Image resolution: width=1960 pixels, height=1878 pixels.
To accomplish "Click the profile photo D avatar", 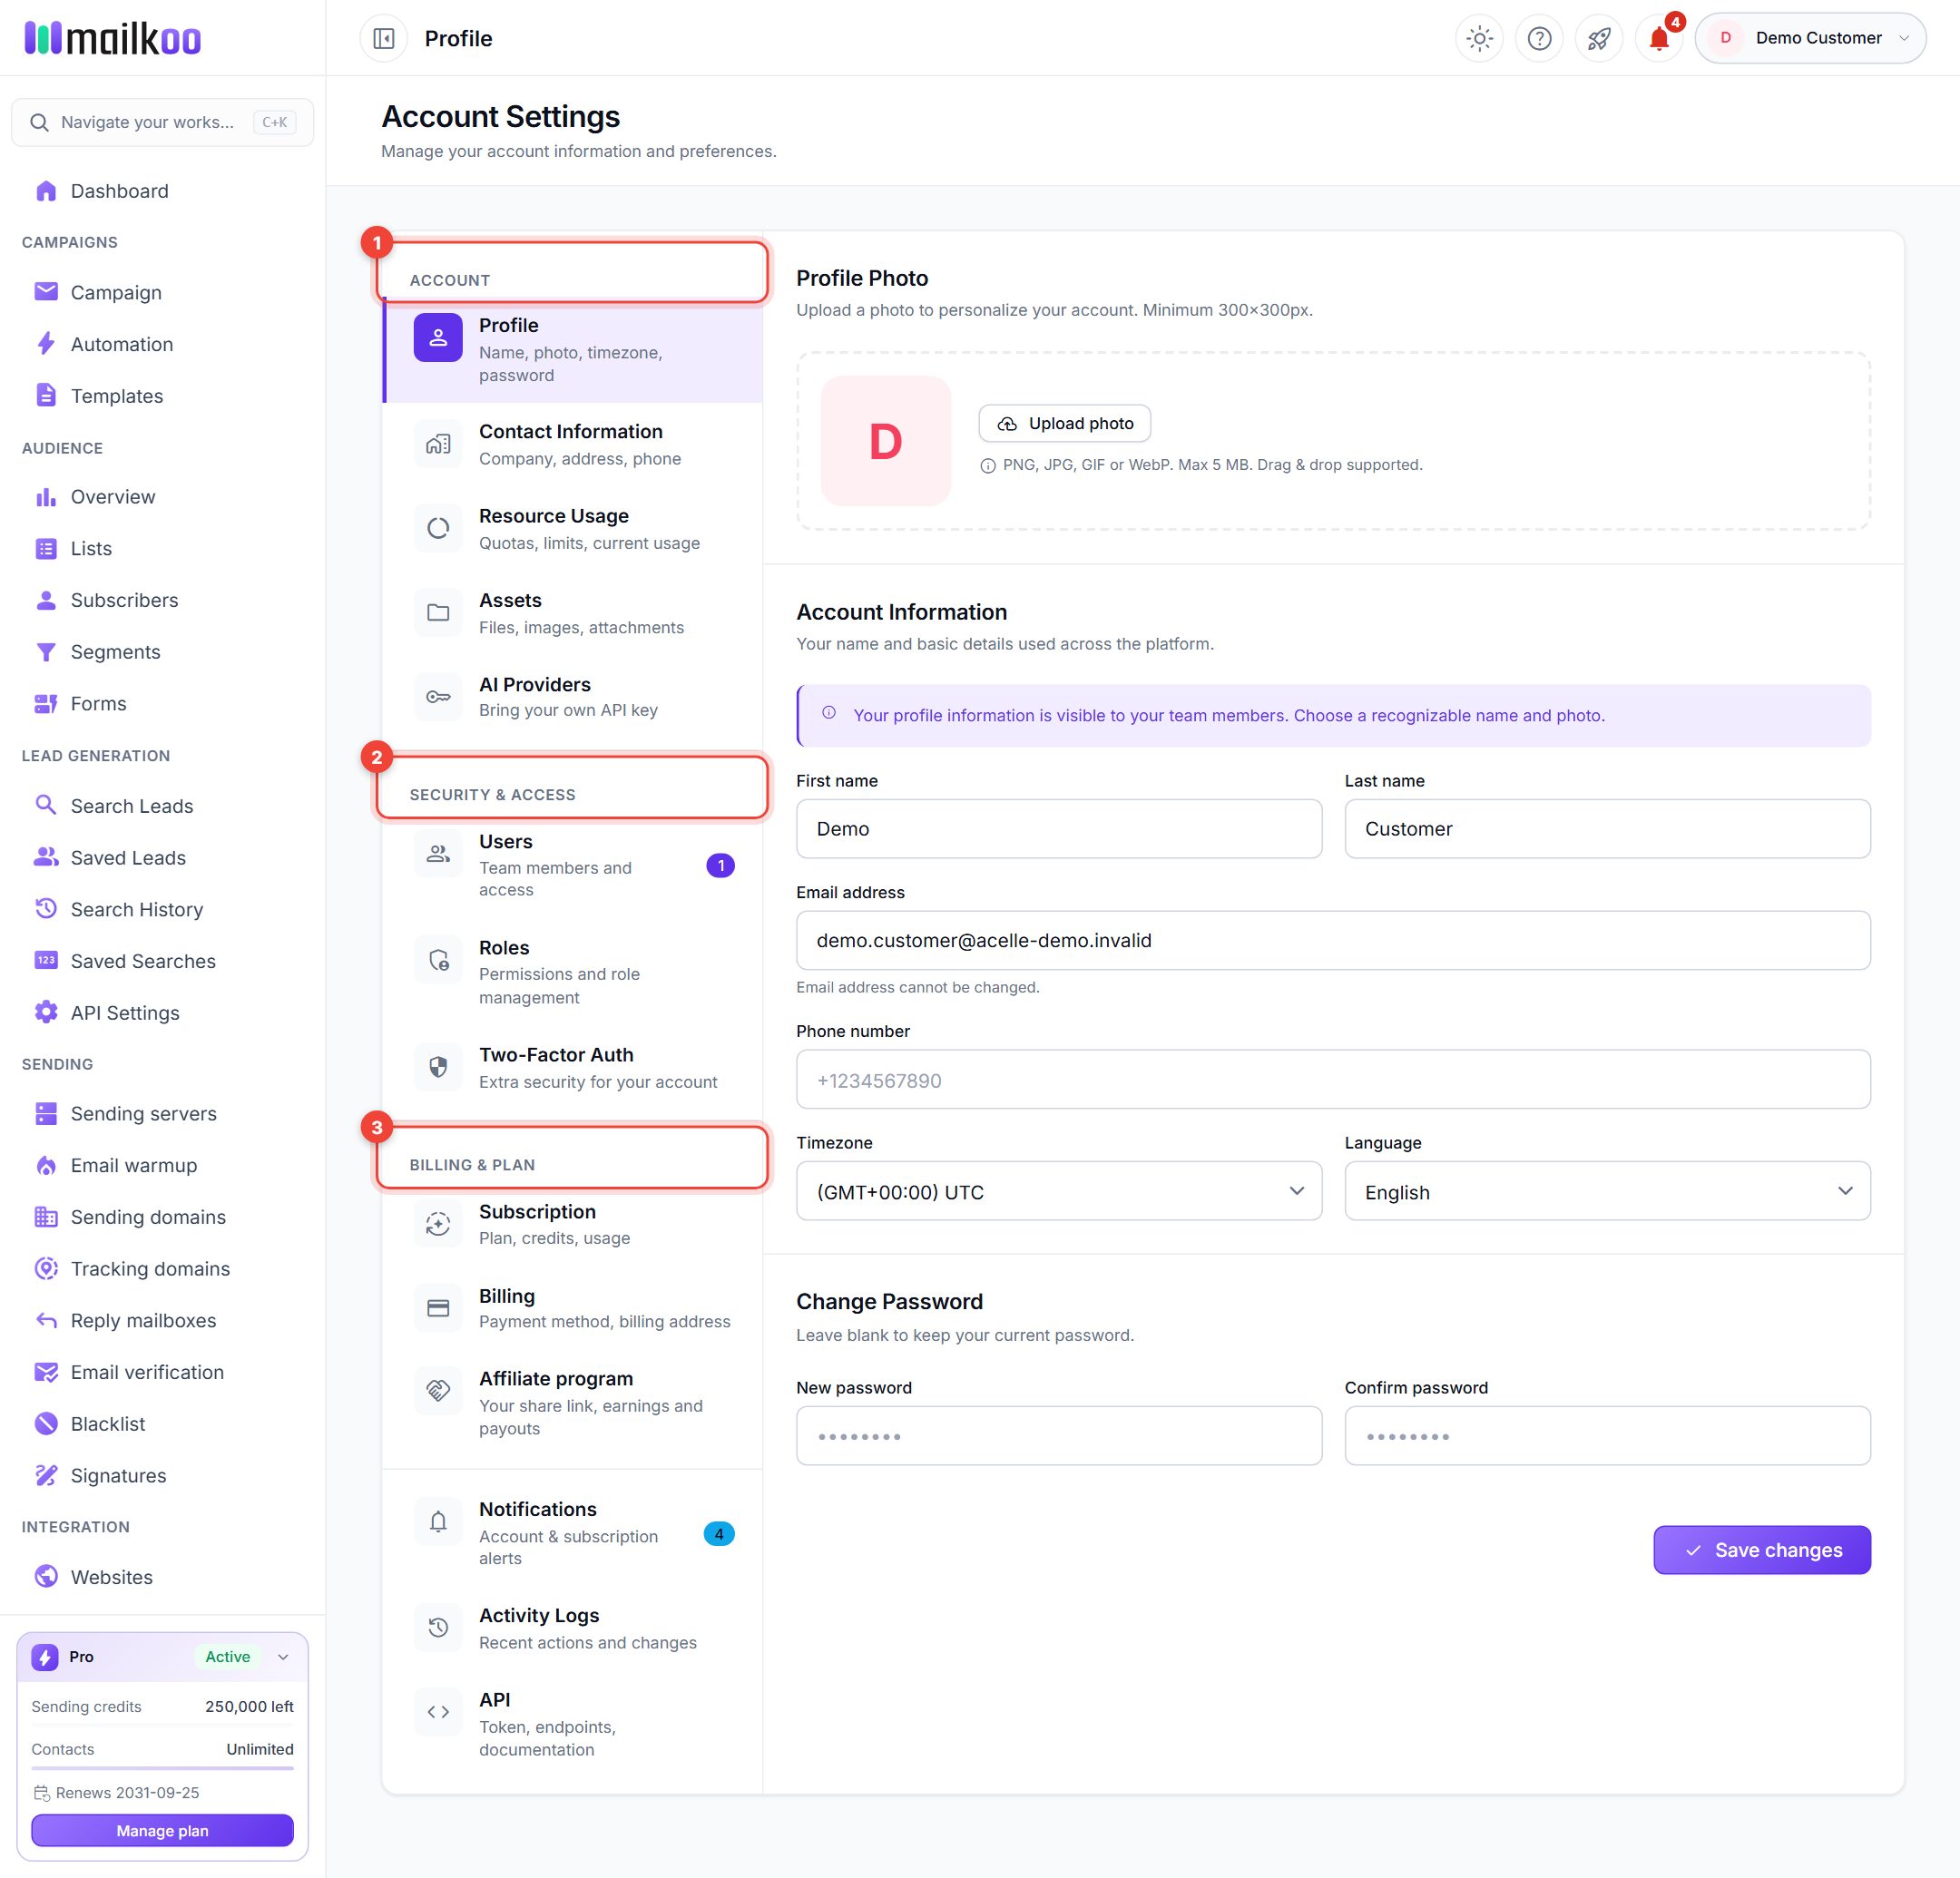I will click(885, 441).
